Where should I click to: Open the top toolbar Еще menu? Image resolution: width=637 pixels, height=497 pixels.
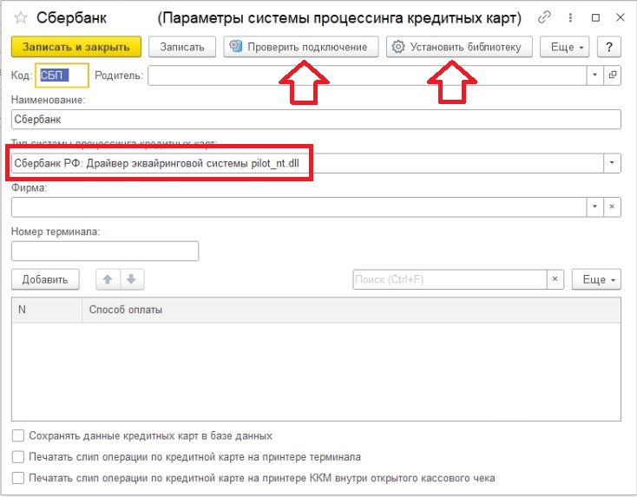pyautogui.click(x=564, y=47)
